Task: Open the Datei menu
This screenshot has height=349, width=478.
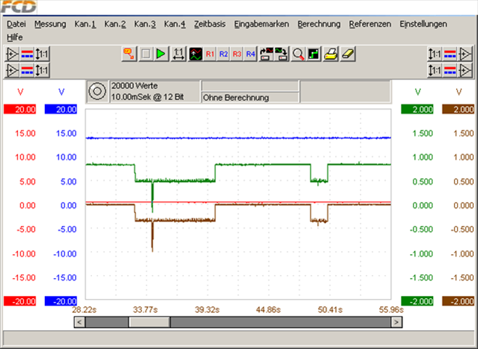Action: tap(16, 24)
